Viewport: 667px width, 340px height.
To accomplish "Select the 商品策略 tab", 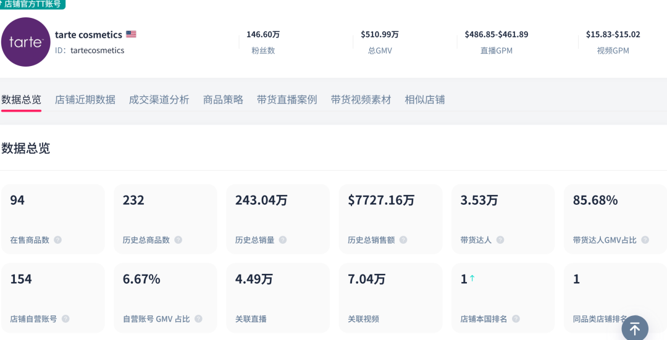I will [x=223, y=99].
